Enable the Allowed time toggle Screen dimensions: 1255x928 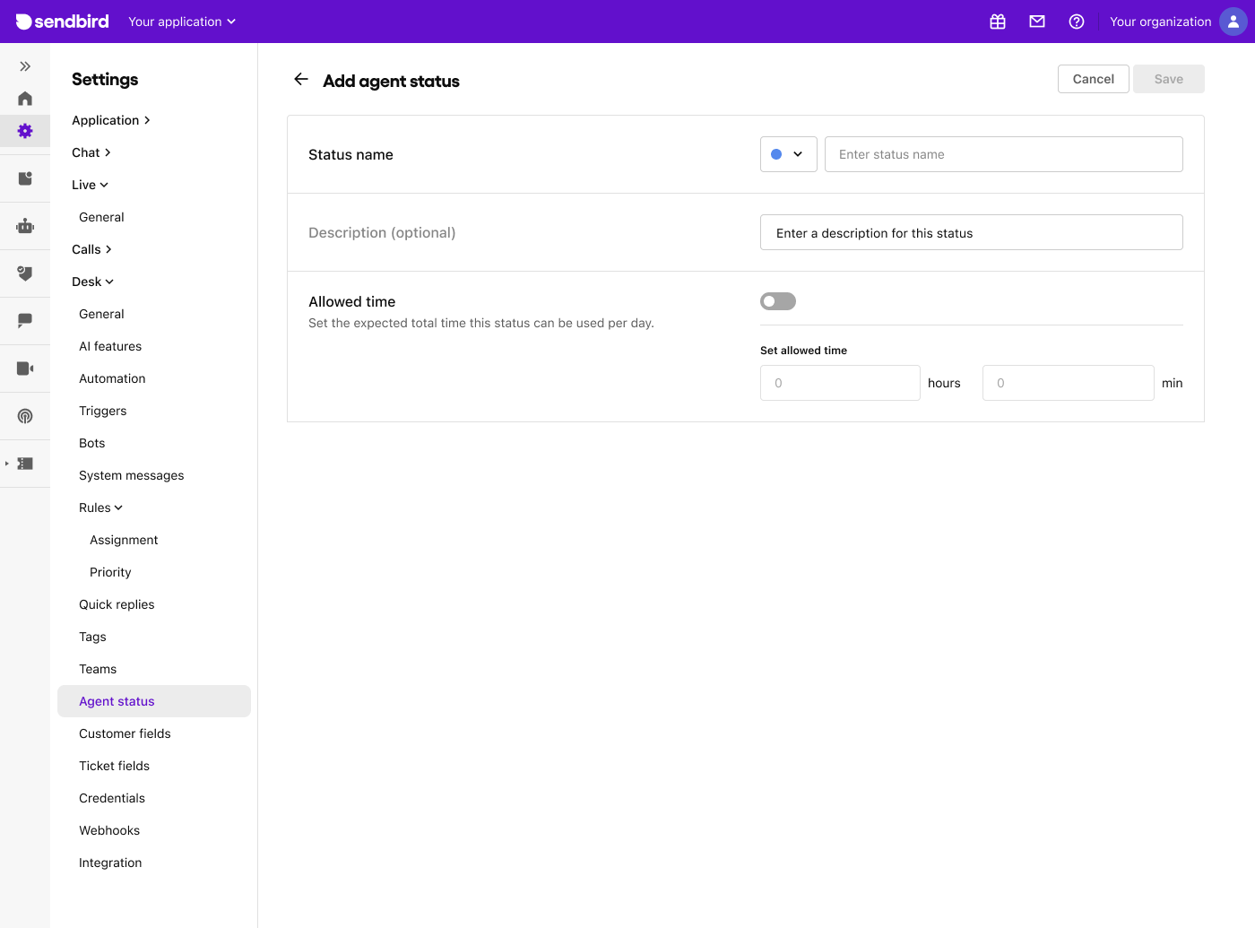point(777,300)
